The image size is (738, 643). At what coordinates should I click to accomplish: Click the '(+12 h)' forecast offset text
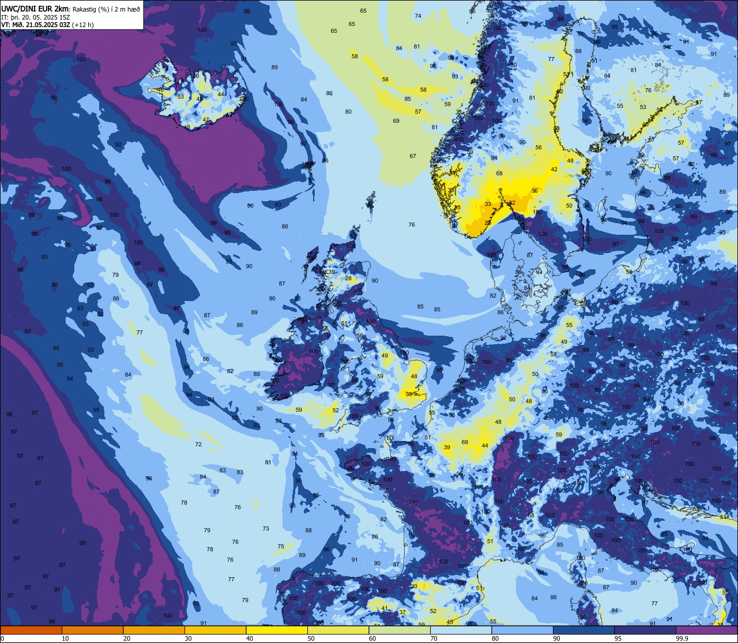(x=83, y=25)
